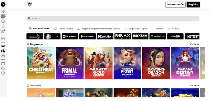The image size is (211, 101).
Task: Open the crown icon in sidebar
Action: coord(3,46)
